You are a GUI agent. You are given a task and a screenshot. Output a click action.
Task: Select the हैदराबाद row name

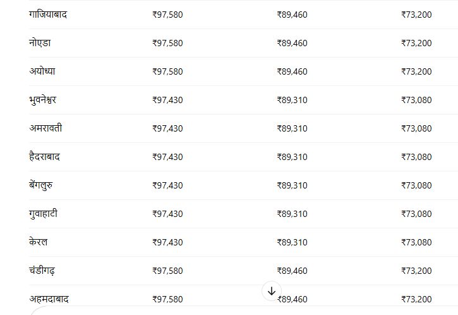pyautogui.click(x=44, y=156)
